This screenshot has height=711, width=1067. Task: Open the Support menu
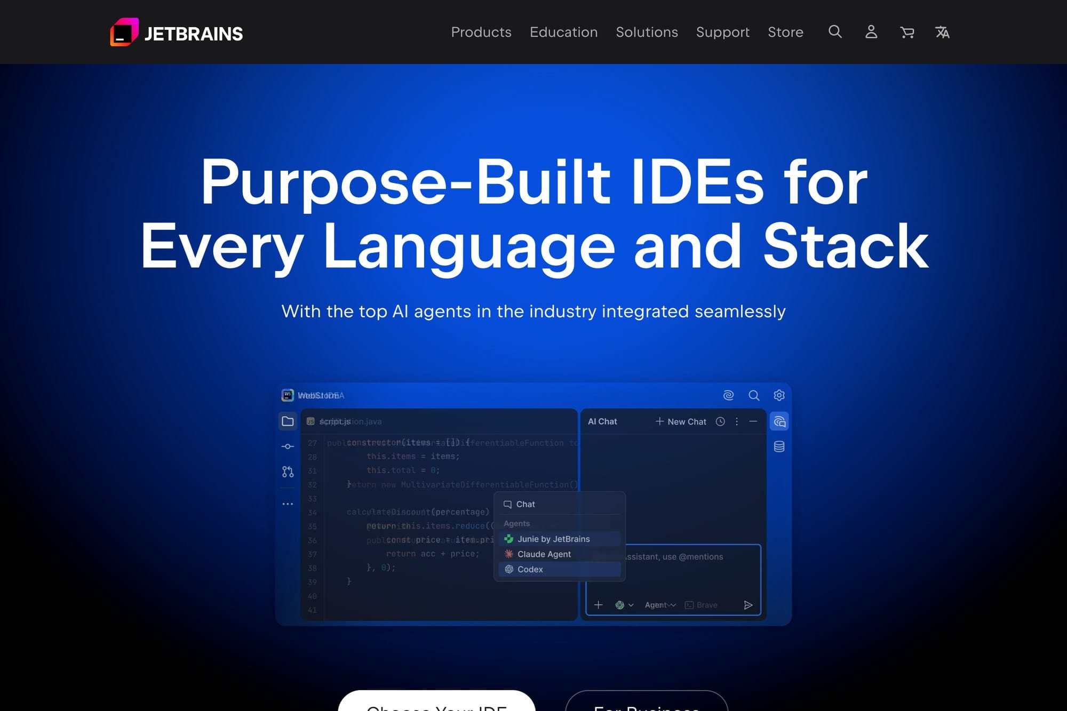point(722,32)
